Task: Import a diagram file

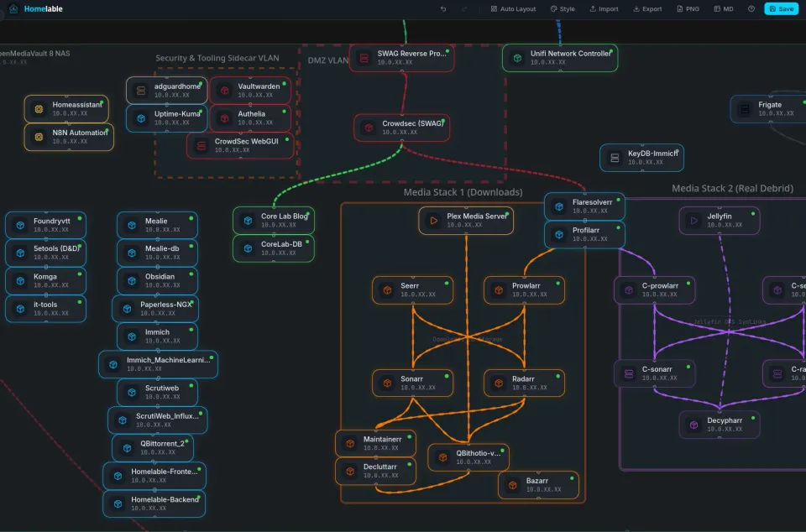Action: click(604, 8)
